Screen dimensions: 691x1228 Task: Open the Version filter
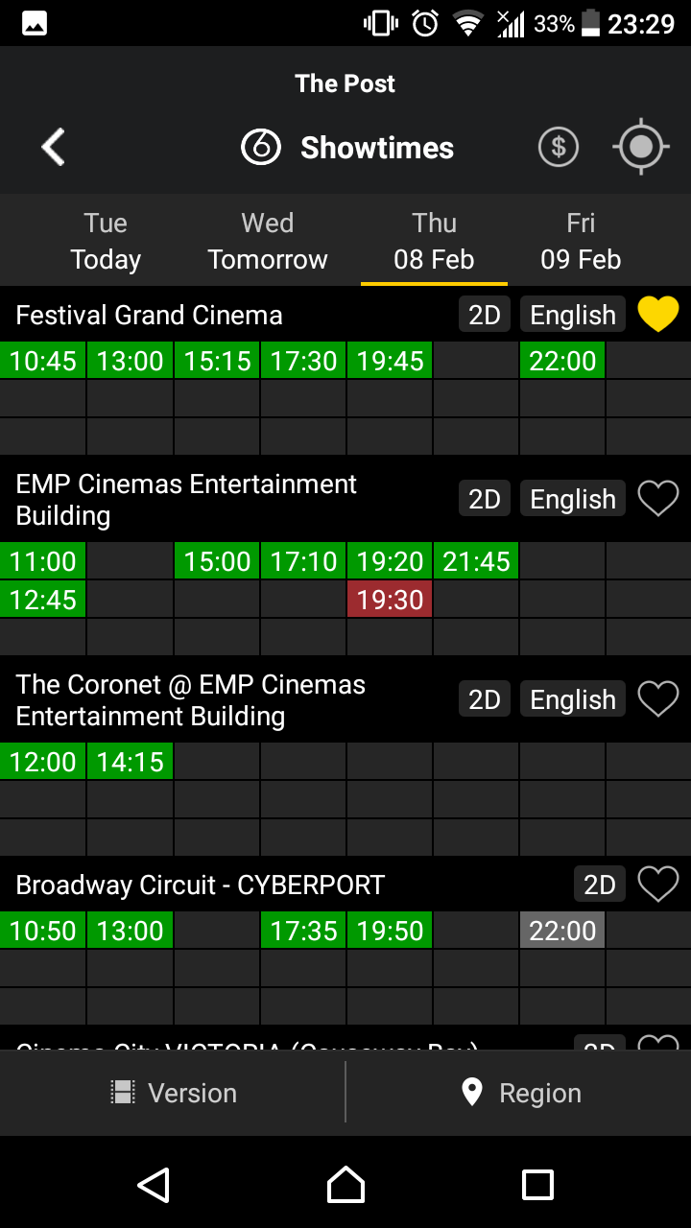click(x=173, y=1093)
